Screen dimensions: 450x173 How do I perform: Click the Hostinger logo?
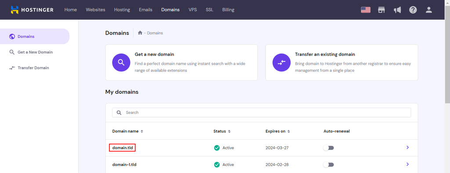[32, 10]
